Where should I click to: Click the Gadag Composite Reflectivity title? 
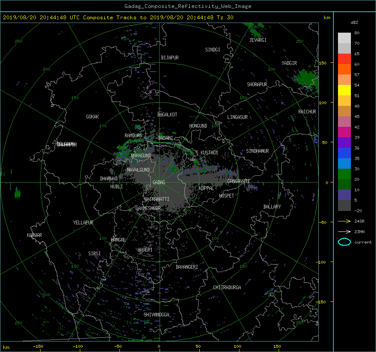coord(188,6)
